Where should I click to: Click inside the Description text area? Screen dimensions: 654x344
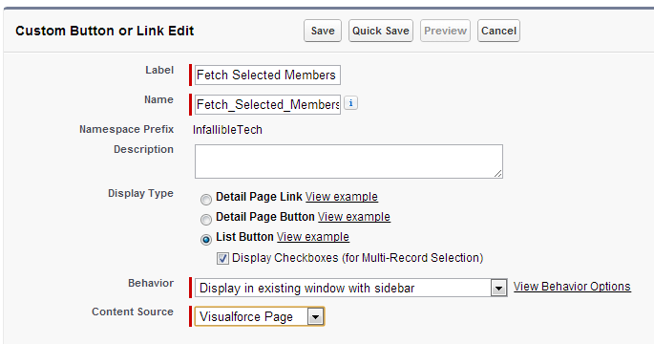348,161
